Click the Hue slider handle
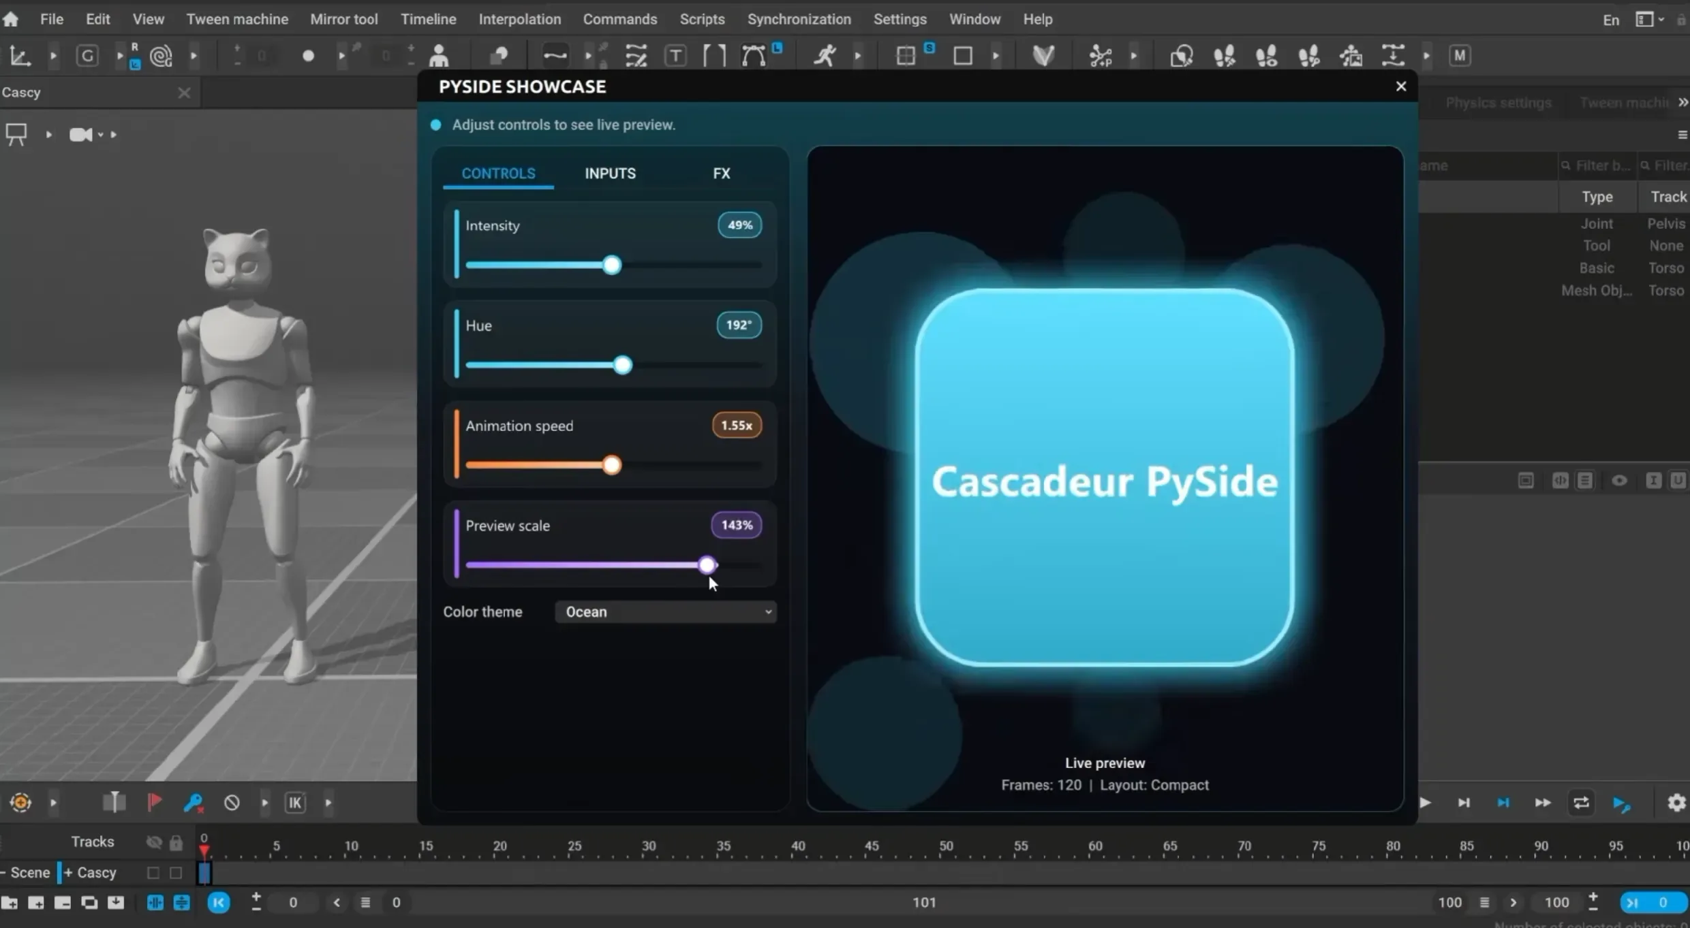Image resolution: width=1690 pixels, height=928 pixels. pos(622,365)
